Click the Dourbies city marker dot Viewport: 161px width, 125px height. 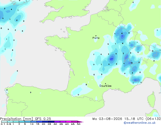tap(105, 84)
